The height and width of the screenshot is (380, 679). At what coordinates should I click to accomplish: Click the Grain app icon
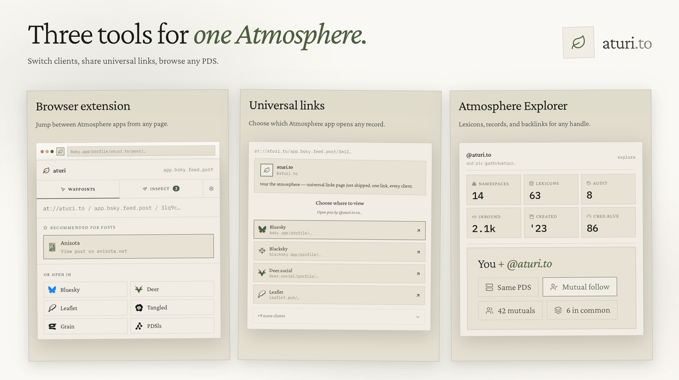click(52, 326)
